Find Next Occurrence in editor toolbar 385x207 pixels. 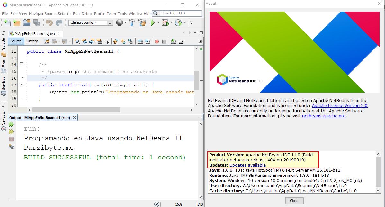point(92,41)
